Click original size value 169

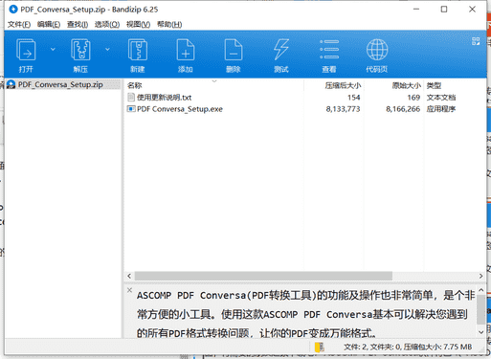coord(413,98)
